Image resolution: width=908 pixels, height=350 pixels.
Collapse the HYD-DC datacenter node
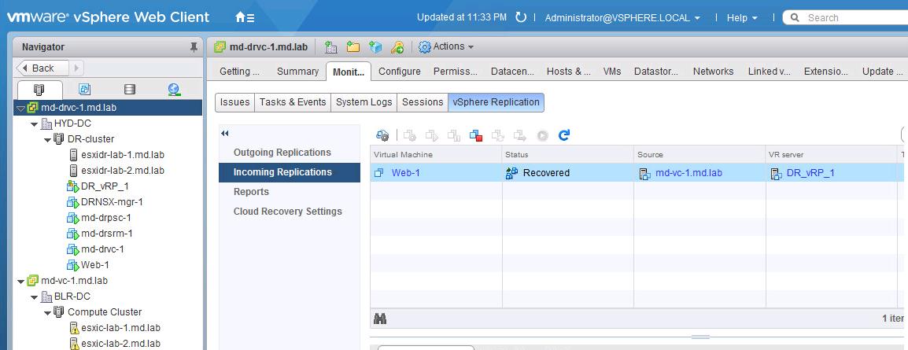point(34,123)
